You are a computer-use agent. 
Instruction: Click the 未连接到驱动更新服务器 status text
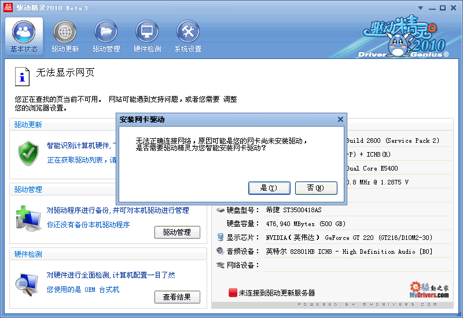(x=277, y=293)
